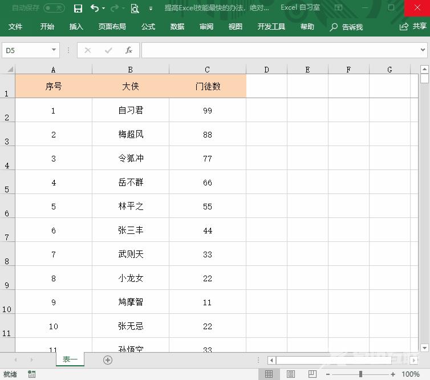Open the 帮助 ribbon tab
Screen dimensions: 430x380
pyautogui.click(x=307, y=27)
